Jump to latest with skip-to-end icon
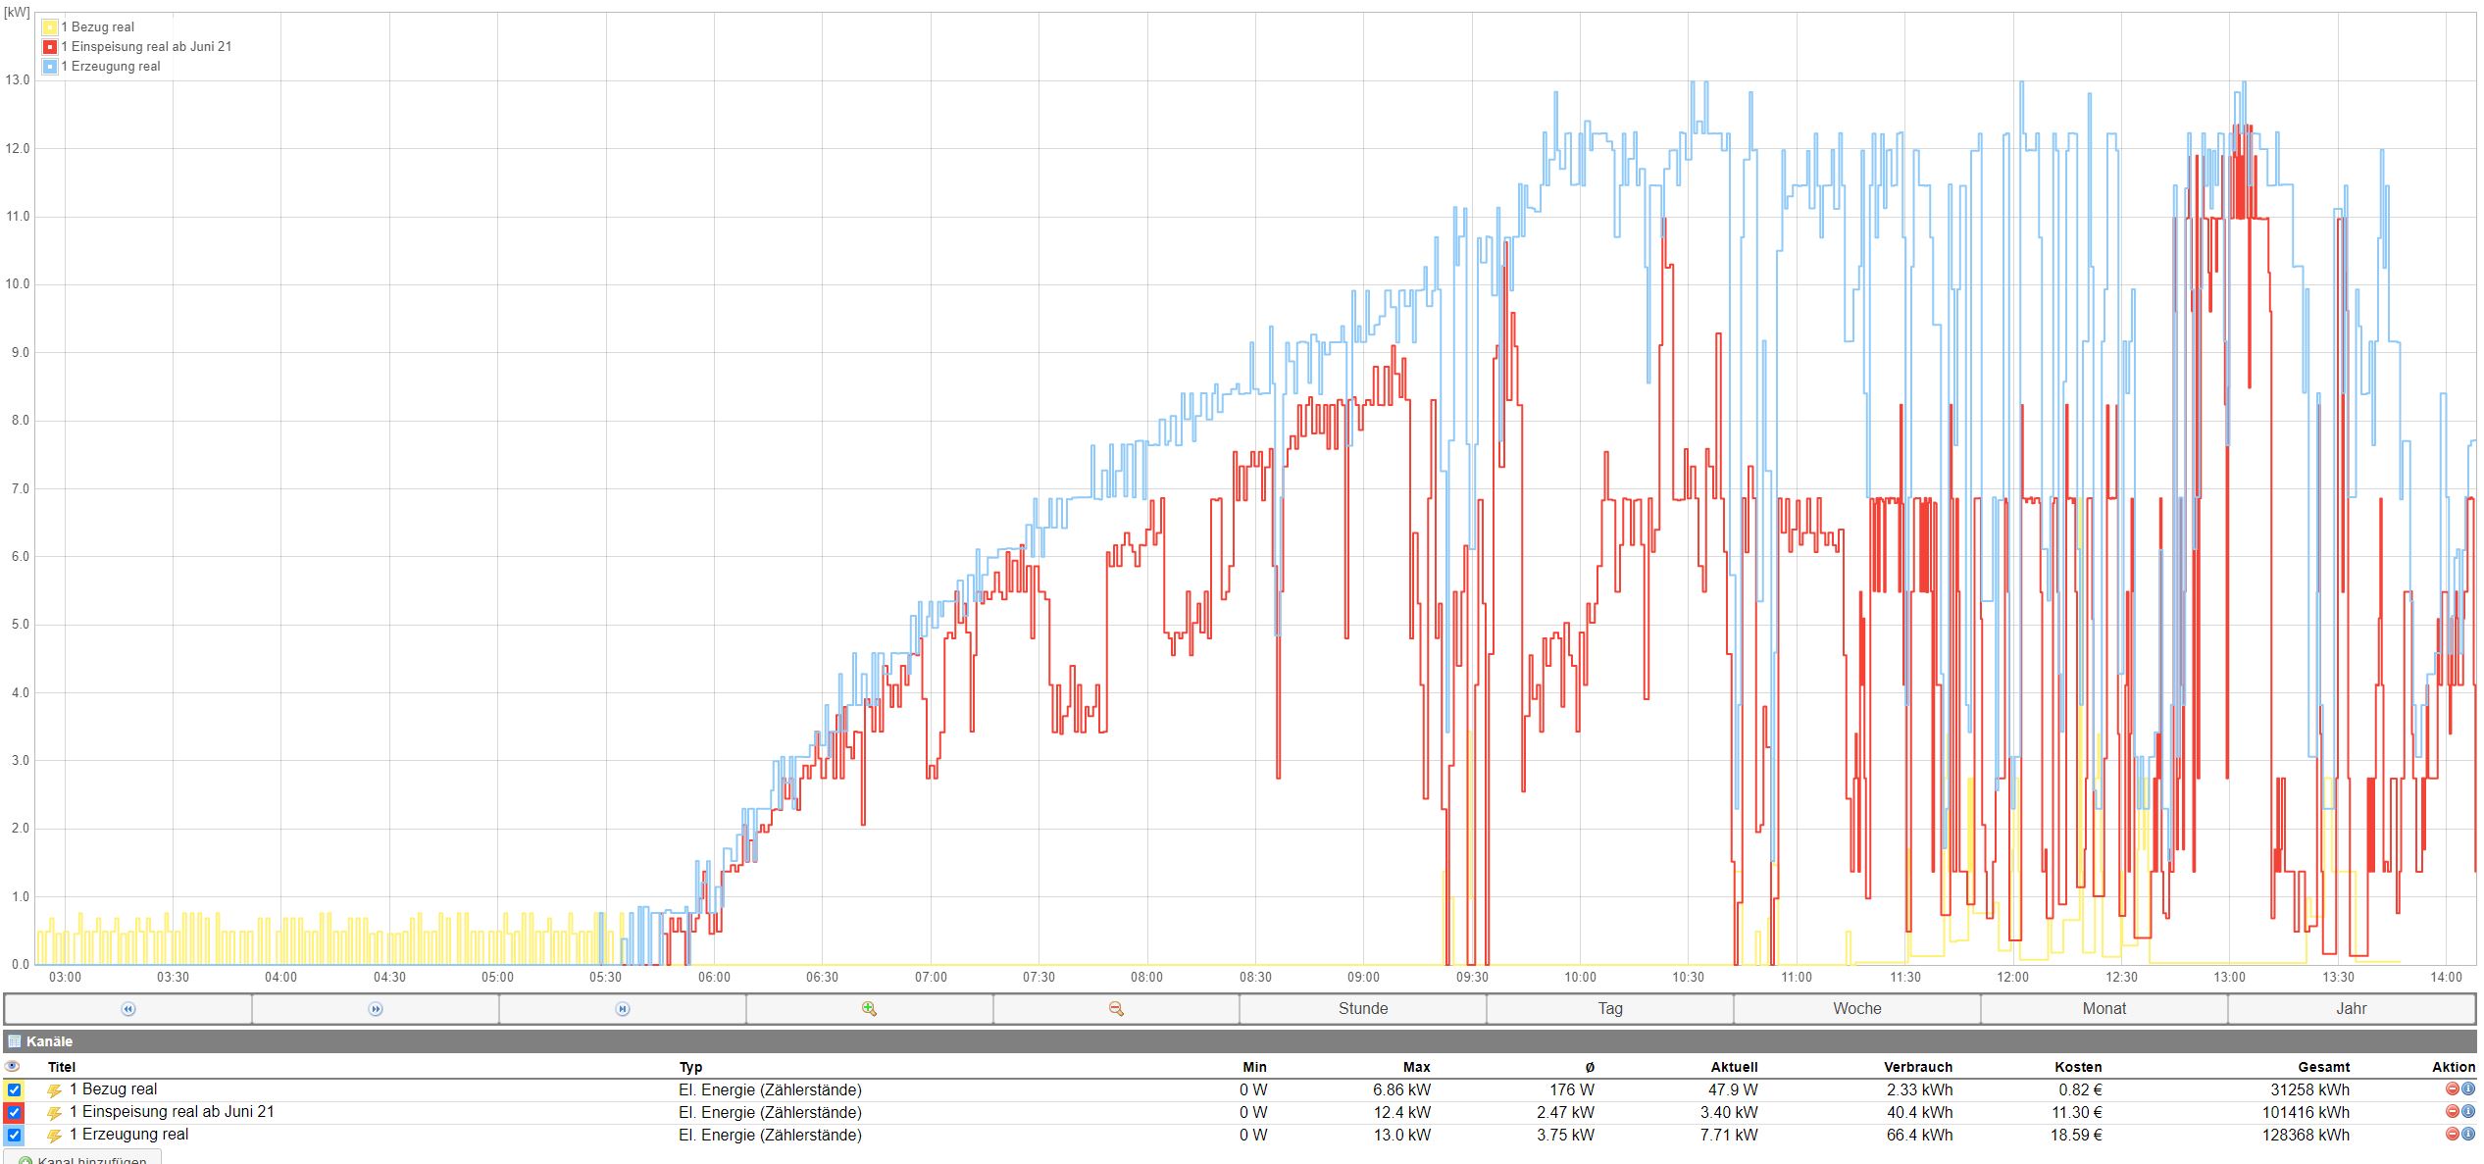Viewport: 2484px width, 1164px height. (623, 1009)
